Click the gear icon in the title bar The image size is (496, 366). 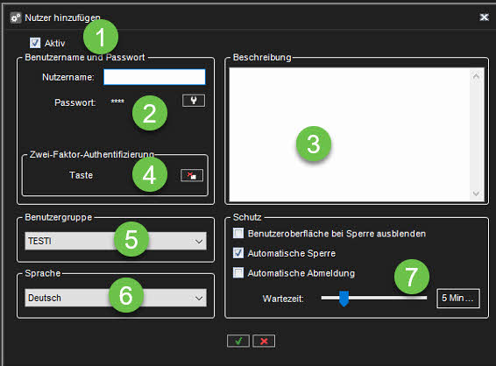click(x=15, y=18)
